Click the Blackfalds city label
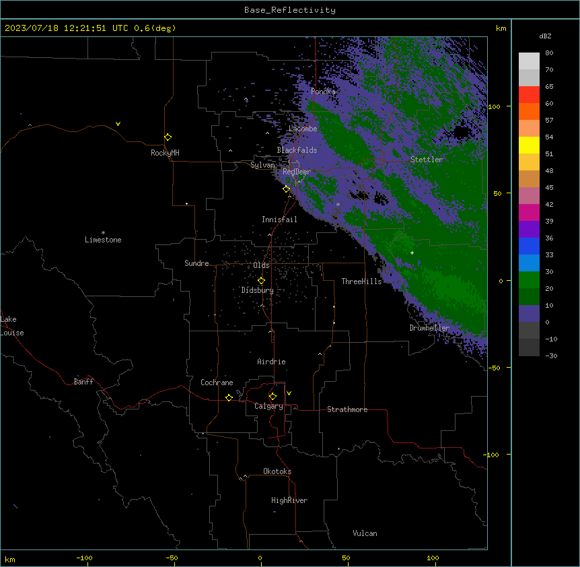This screenshot has width=580, height=567. 297,150
